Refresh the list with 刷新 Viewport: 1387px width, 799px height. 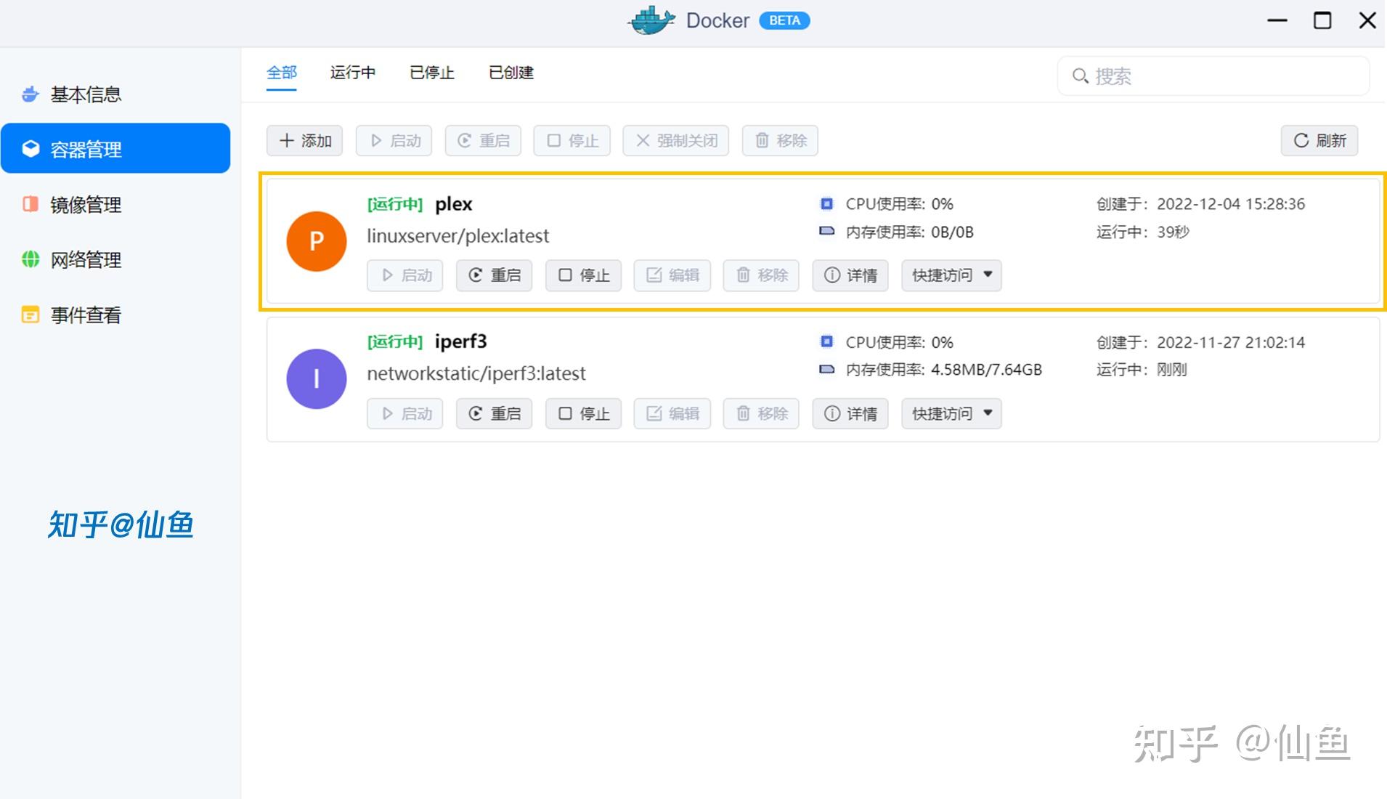click(1319, 140)
